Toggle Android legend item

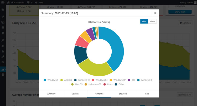pyautogui.click(x=66, y=80)
